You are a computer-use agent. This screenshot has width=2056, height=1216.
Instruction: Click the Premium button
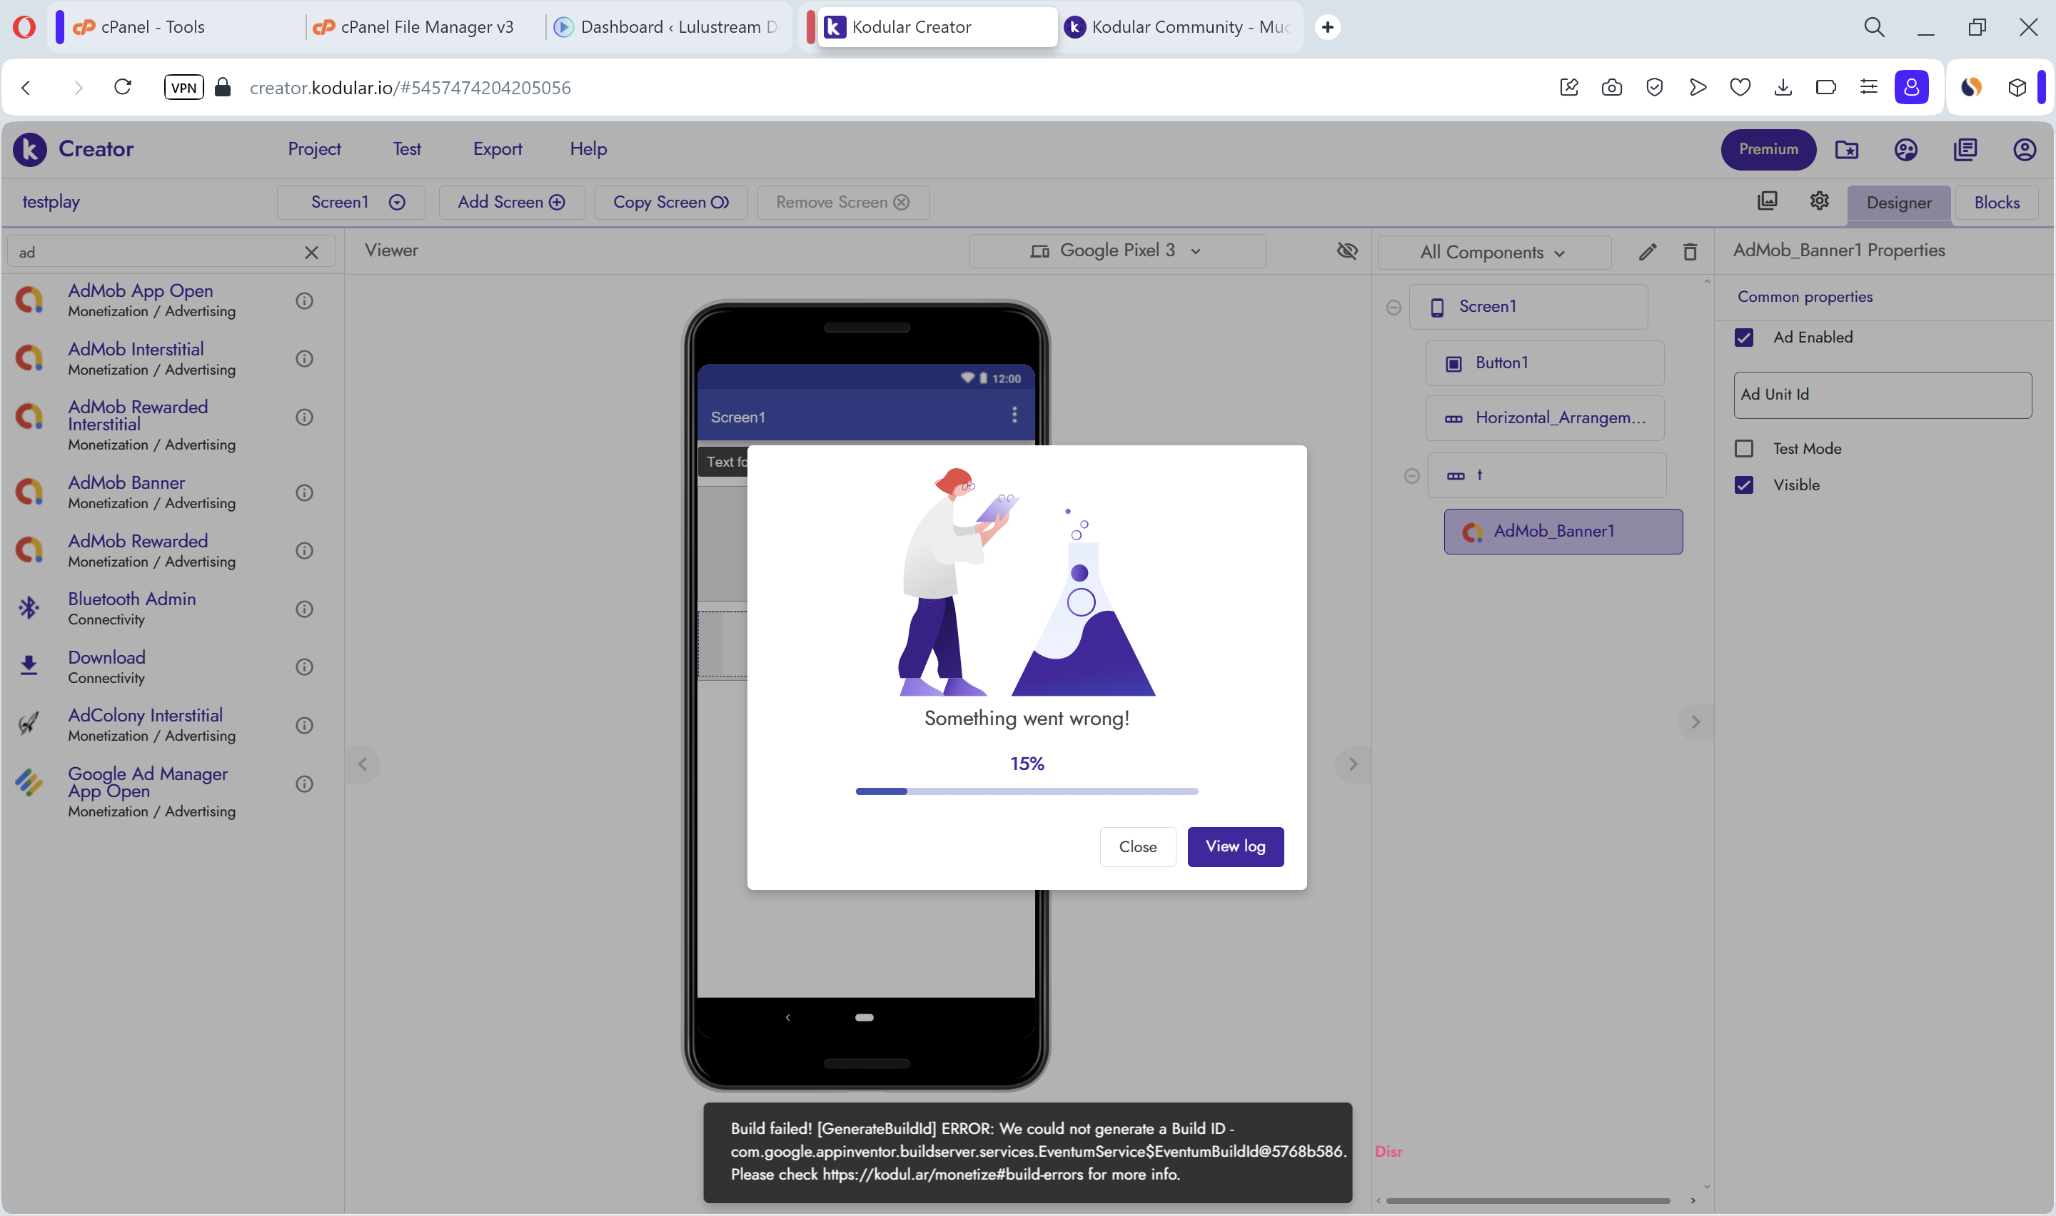(x=1768, y=149)
